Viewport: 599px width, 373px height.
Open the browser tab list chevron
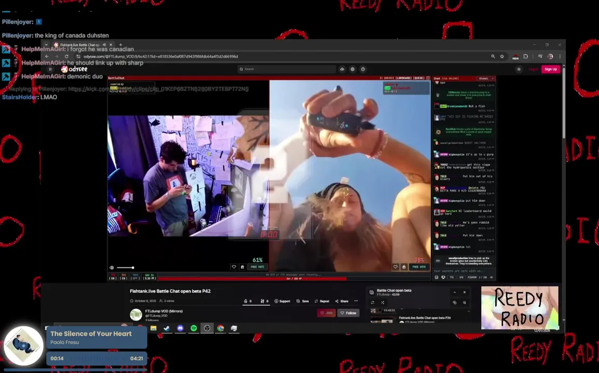[46, 45]
